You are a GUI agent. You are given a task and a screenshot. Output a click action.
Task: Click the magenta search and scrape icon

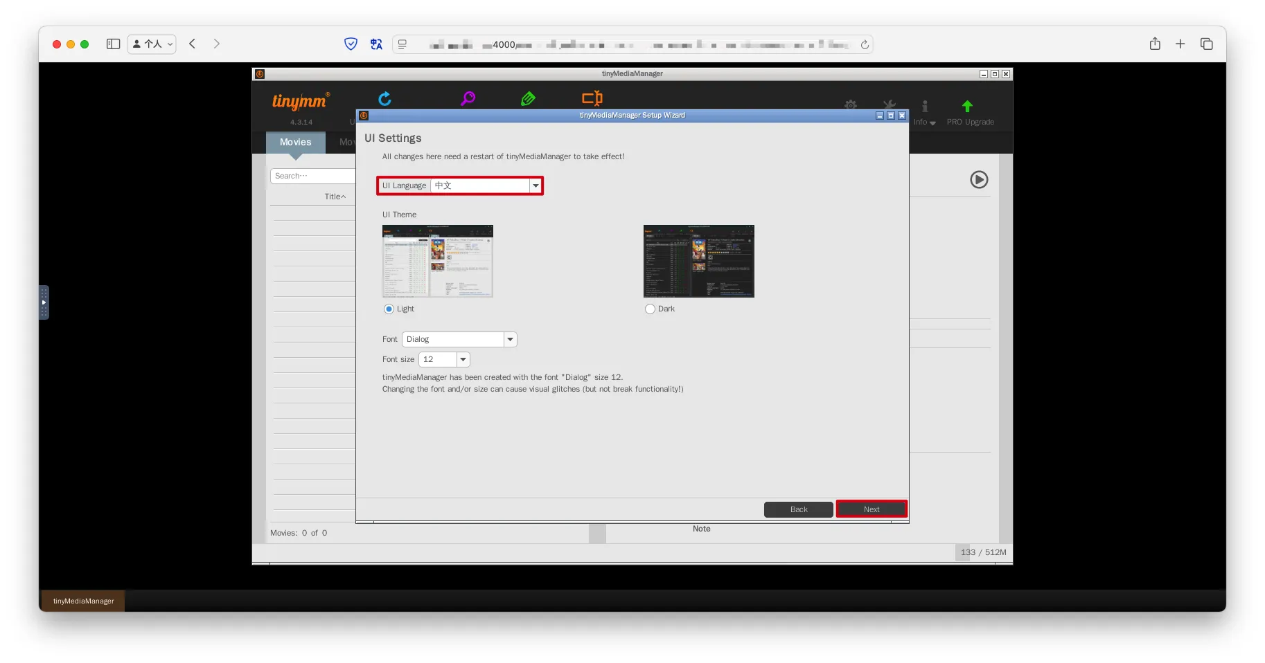(x=468, y=99)
